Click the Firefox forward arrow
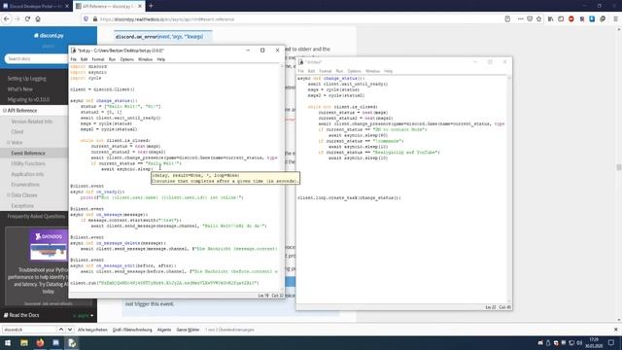The width and height of the screenshot is (622, 350). point(17,19)
